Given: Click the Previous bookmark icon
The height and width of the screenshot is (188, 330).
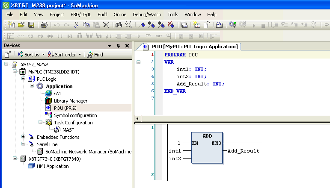Looking at the screenshot, I should coord(161,25).
